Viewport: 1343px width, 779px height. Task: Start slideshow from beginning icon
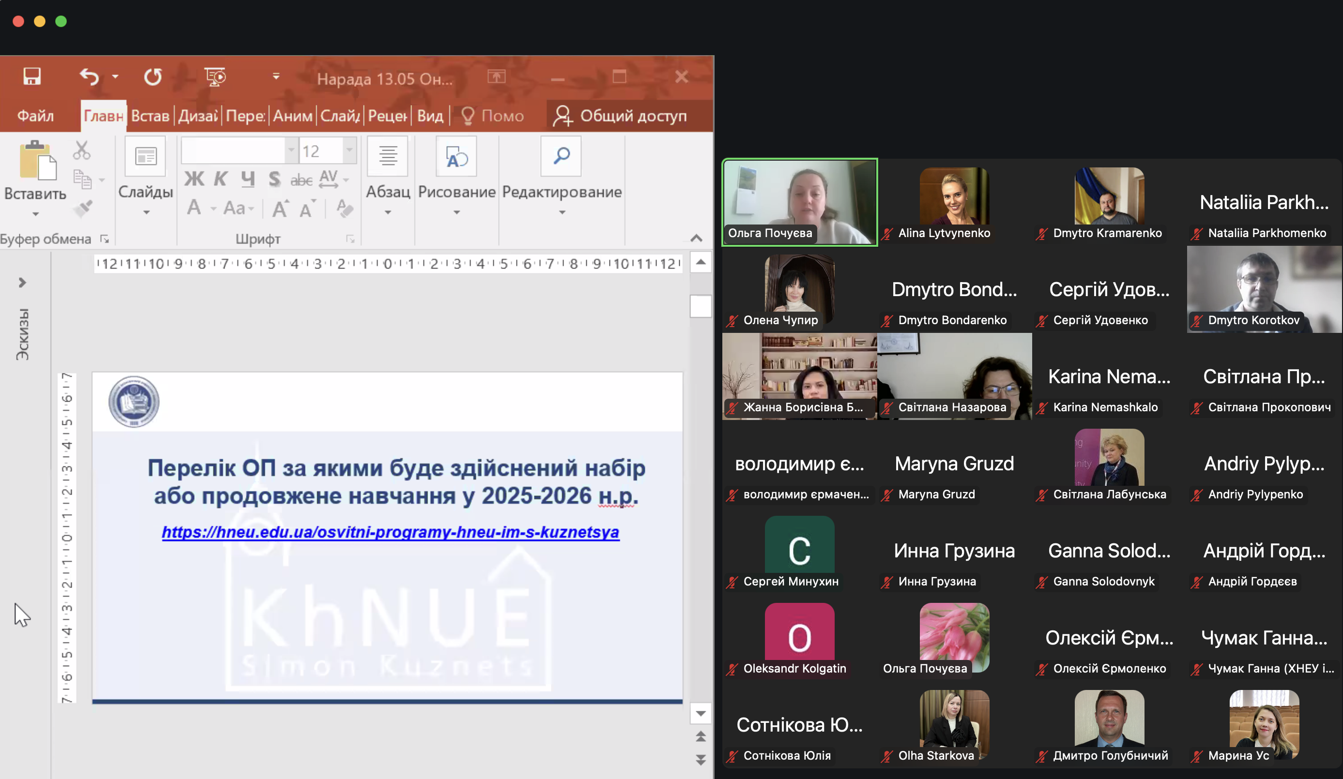click(215, 77)
